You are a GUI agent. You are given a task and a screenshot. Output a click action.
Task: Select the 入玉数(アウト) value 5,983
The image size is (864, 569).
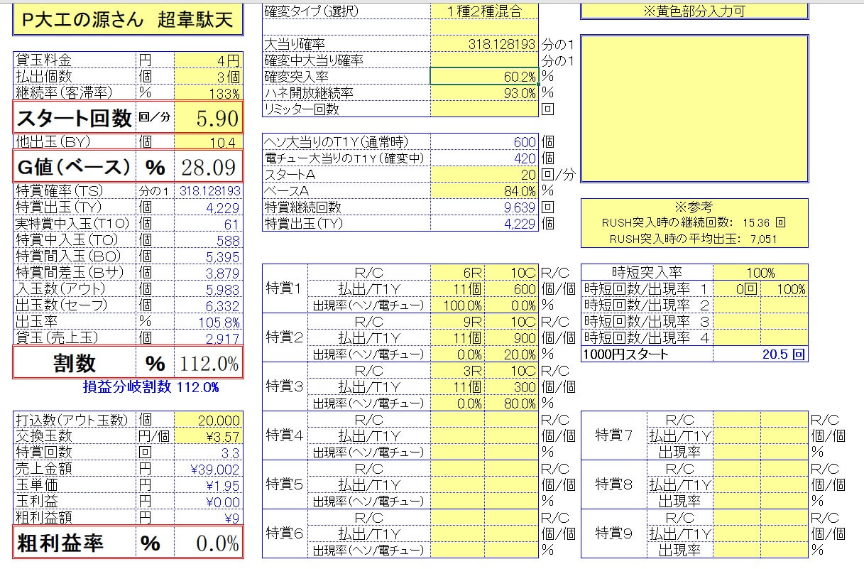point(208,289)
